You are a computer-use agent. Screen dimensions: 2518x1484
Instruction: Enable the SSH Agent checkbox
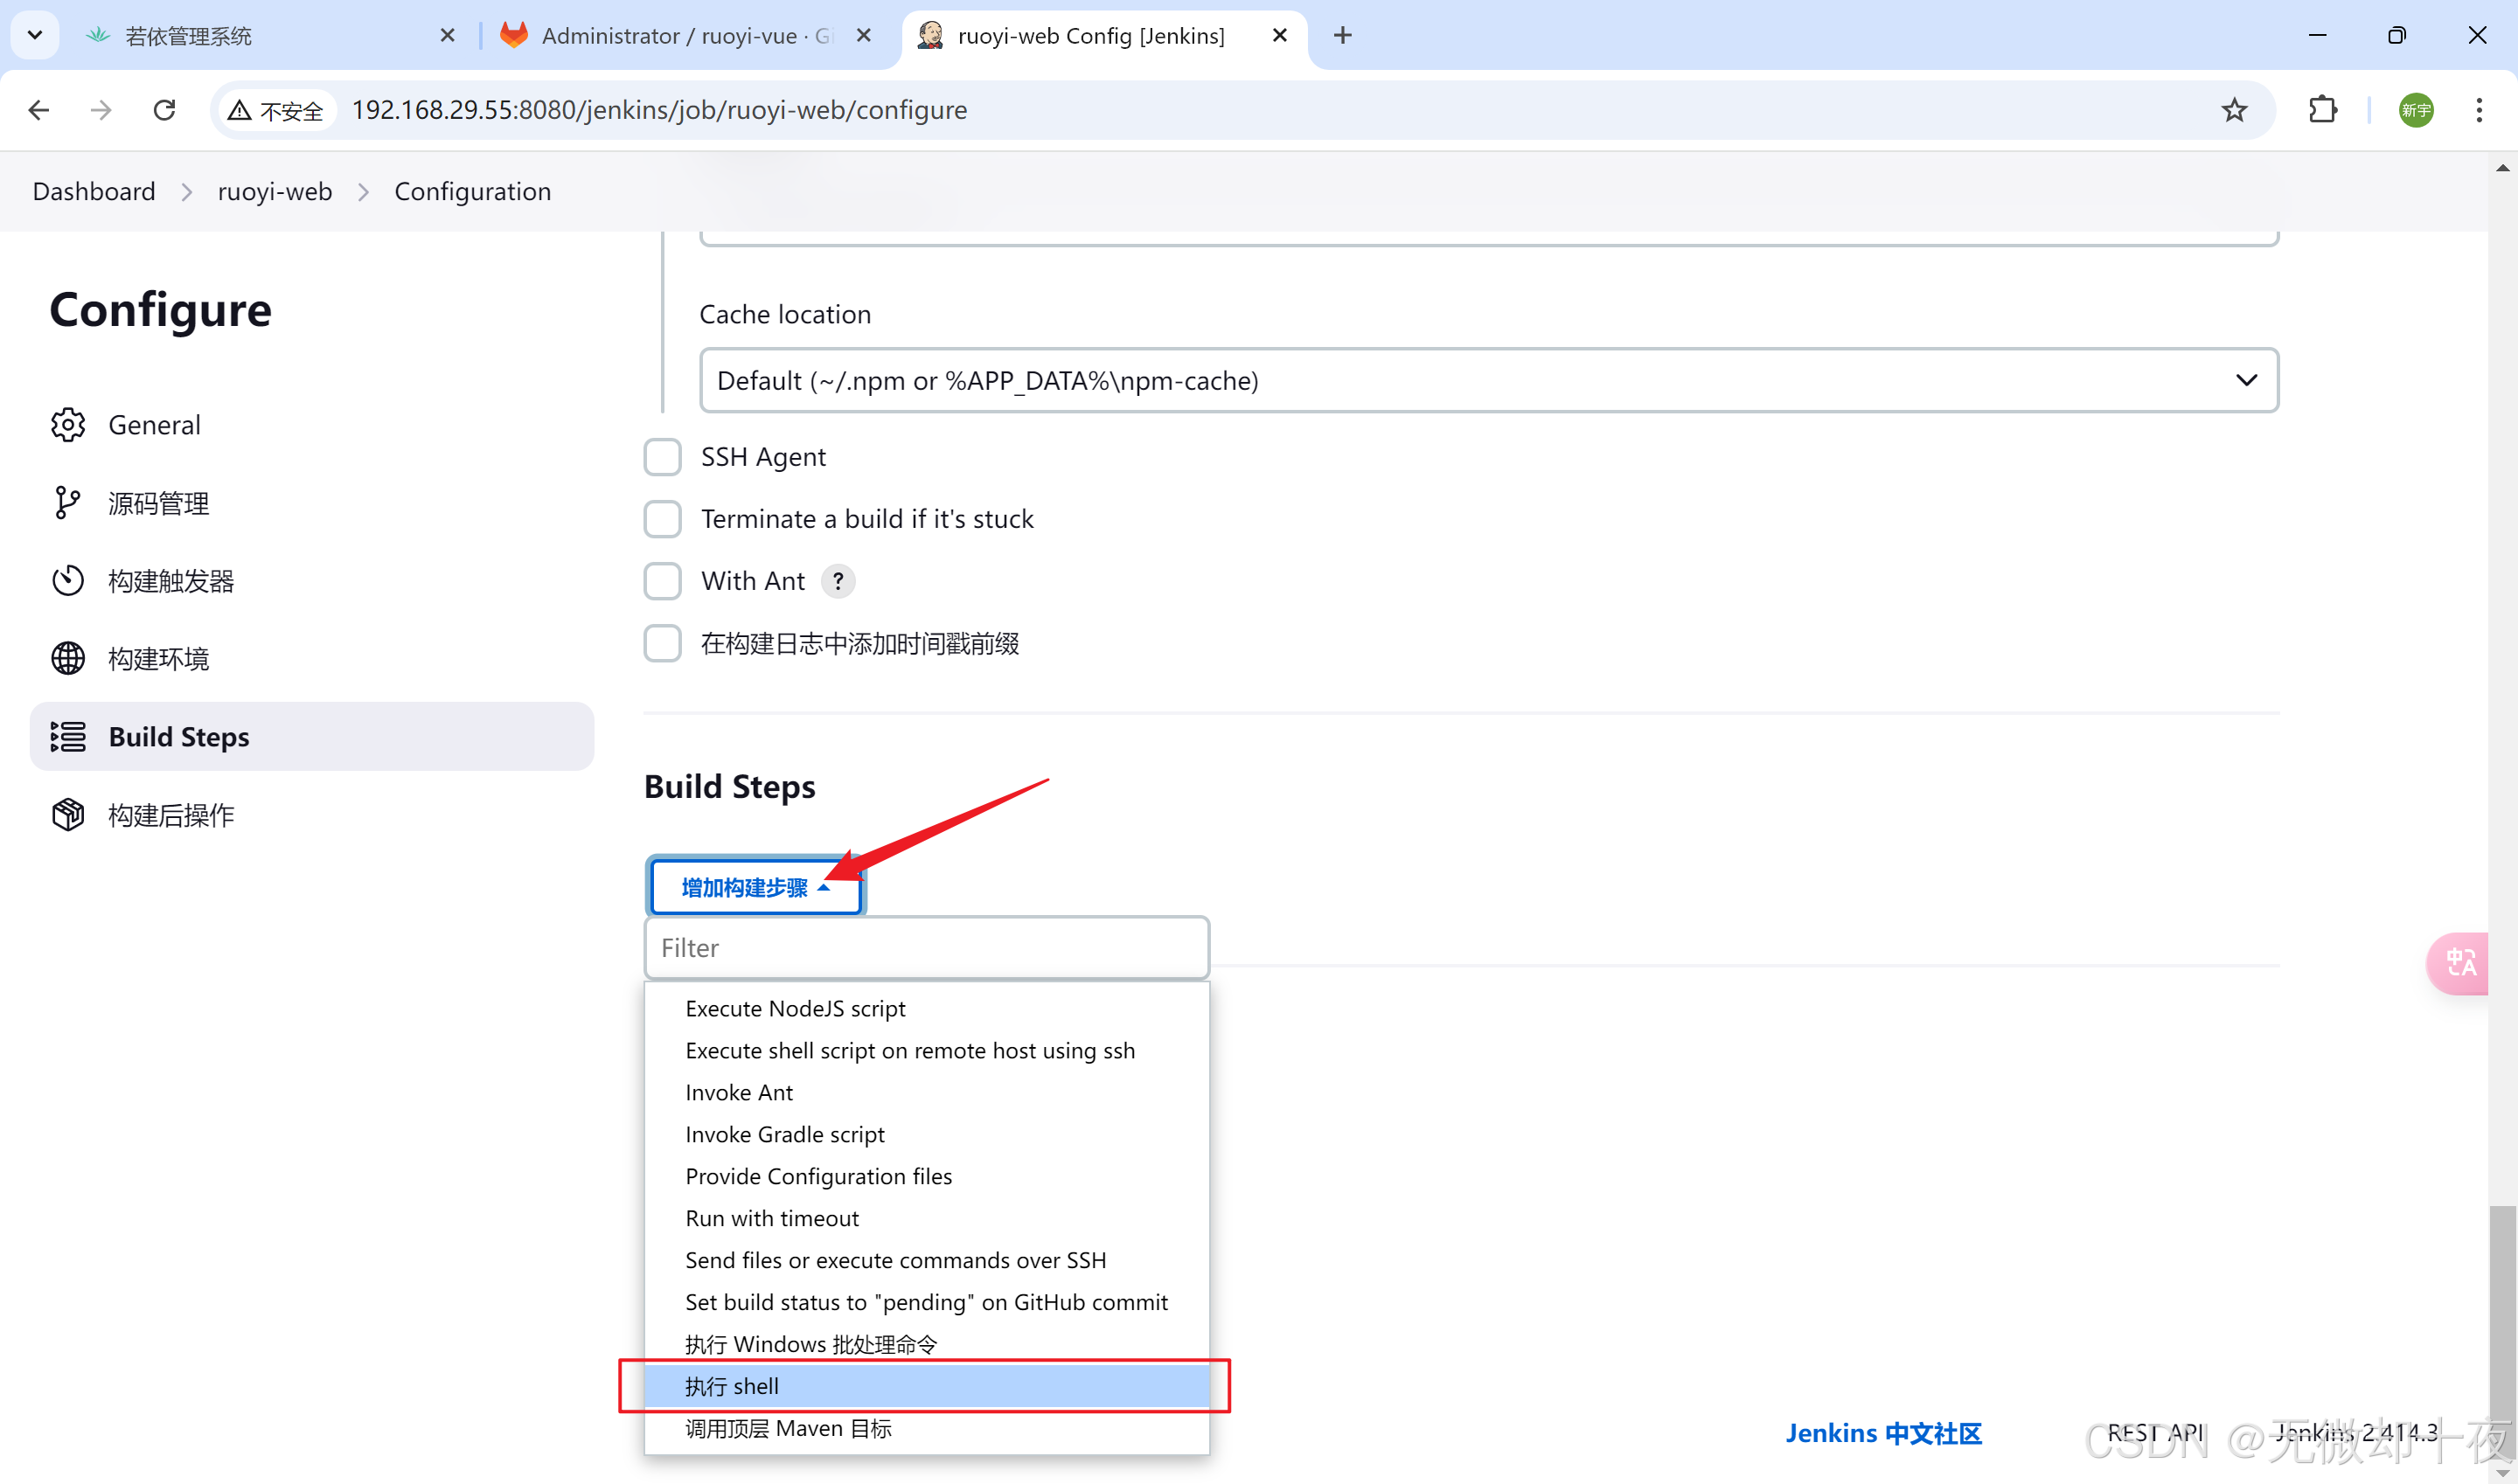[662, 457]
